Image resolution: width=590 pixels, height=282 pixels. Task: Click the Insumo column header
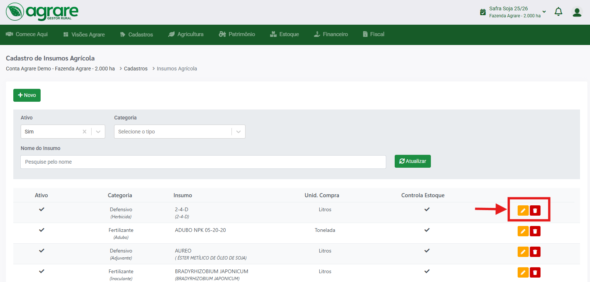tap(183, 195)
